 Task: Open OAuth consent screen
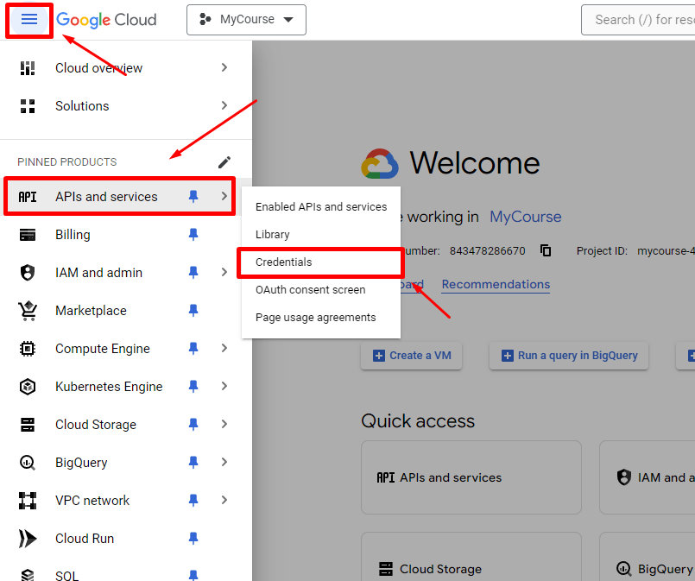click(x=321, y=290)
